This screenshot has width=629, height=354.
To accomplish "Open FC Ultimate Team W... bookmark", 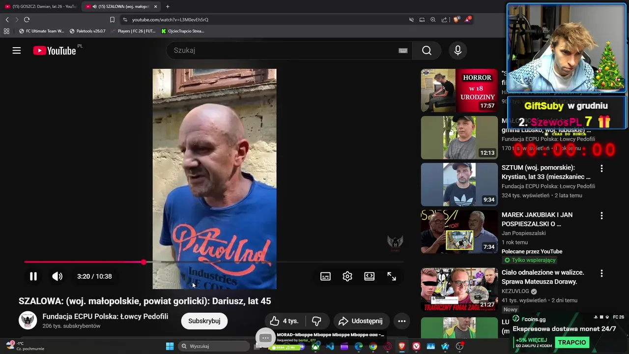I will 42,31.
